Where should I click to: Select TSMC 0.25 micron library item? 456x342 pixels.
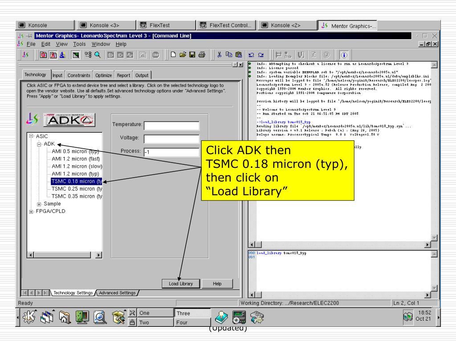77,189
